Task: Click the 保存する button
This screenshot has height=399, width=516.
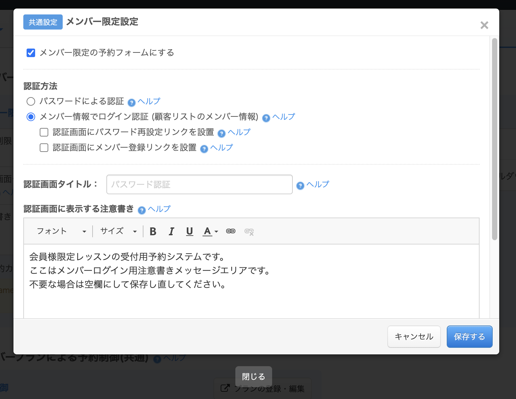Action: [x=469, y=337]
